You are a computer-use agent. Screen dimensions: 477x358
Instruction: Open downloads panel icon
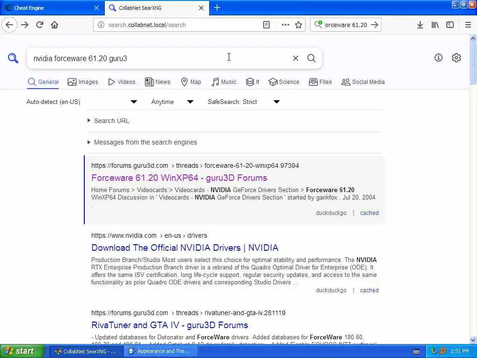[x=420, y=25]
